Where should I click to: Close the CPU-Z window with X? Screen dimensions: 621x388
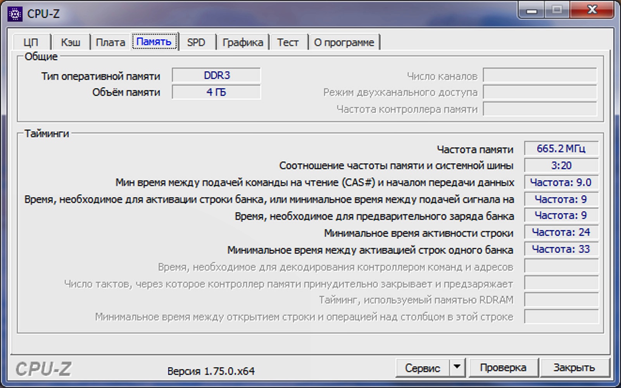click(x=592, y=10)
